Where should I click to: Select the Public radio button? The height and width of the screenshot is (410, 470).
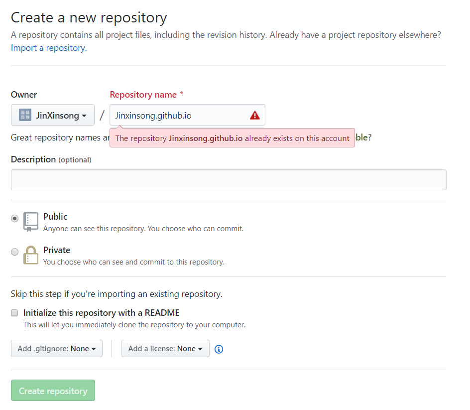pos(15,218)
